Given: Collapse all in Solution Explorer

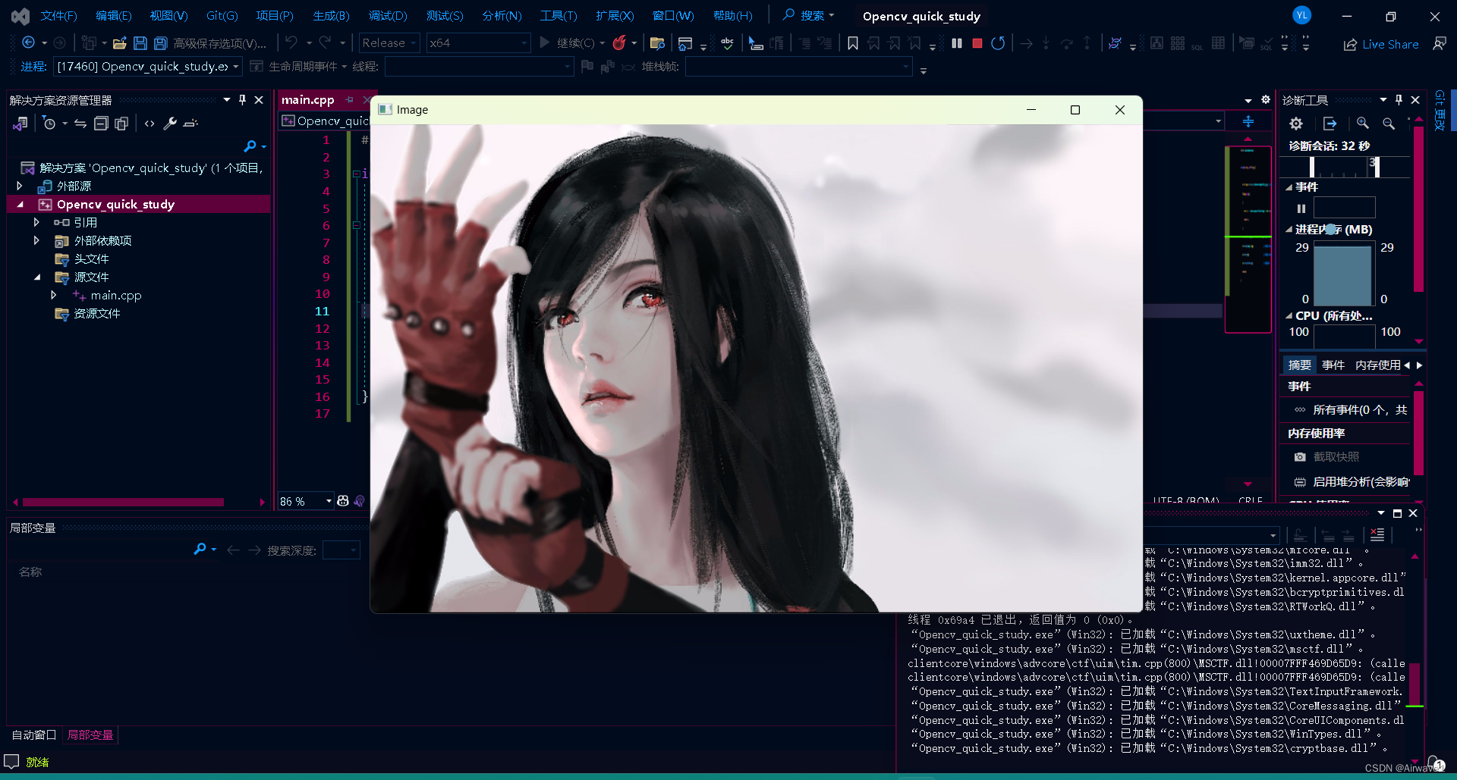Looking at the screenshot, I should coord(101,123).
